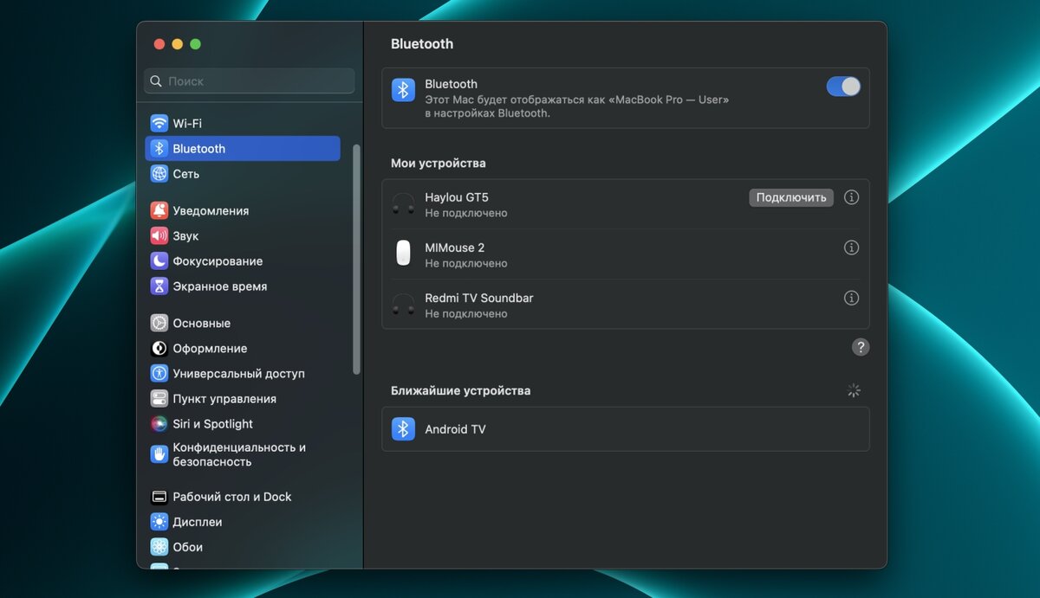
Task: Click the Уведомления bell icon
Action: click(159, 210)
